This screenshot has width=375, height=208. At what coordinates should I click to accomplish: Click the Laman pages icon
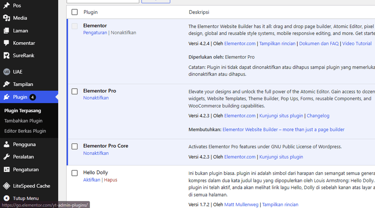click(x=7, y=31)
